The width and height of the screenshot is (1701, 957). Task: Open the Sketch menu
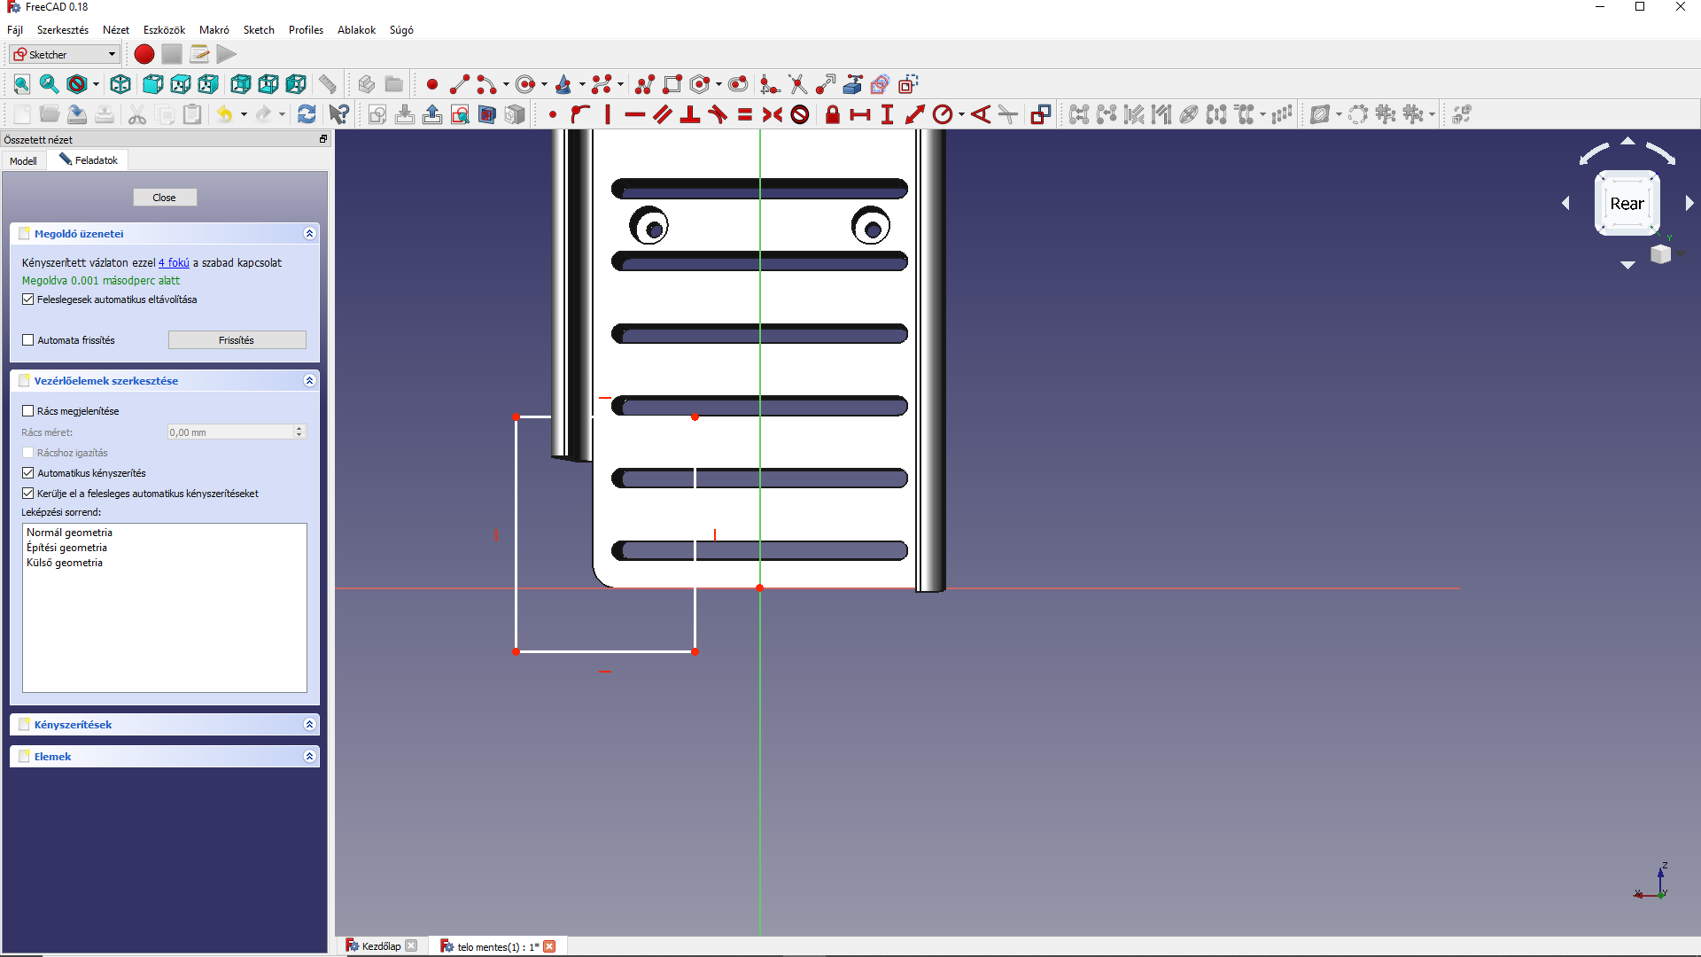point(259,30)
